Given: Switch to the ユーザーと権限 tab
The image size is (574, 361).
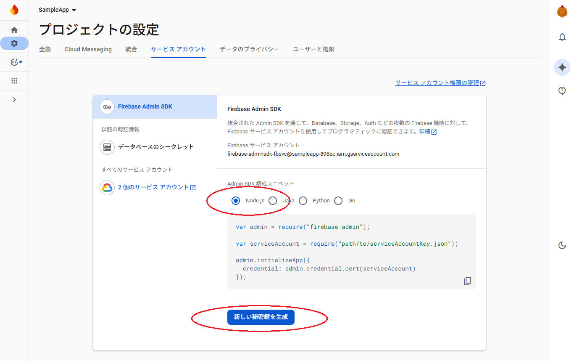Looking at the screenshot, I should point(313,49).
